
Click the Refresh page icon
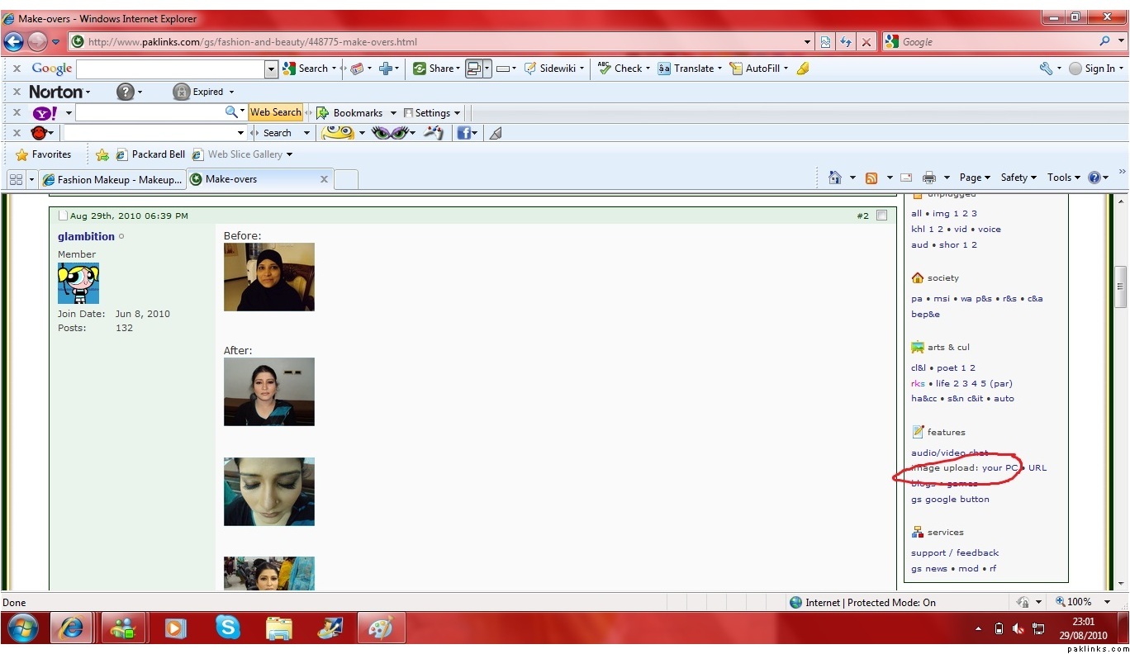click(845, 42)
